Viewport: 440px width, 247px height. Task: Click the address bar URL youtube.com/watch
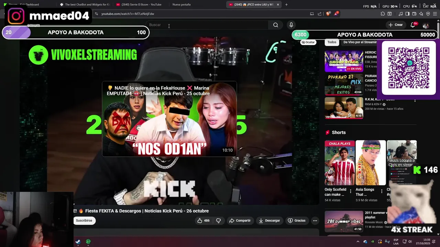pos(128,14)
